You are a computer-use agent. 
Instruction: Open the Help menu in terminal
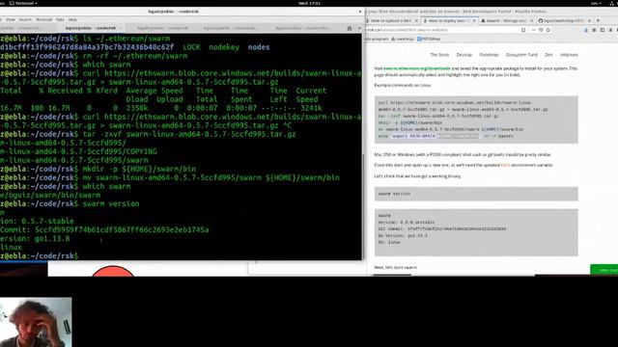click(72, 19)
